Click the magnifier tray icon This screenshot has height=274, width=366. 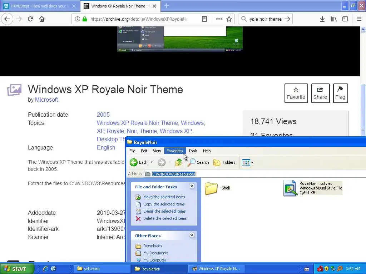(x=340, y=269)
